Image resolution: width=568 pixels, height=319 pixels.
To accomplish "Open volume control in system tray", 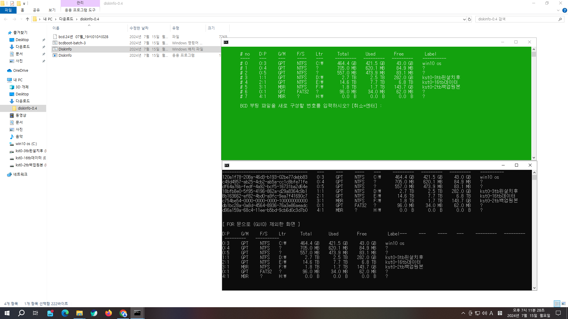I will [484, 313].
